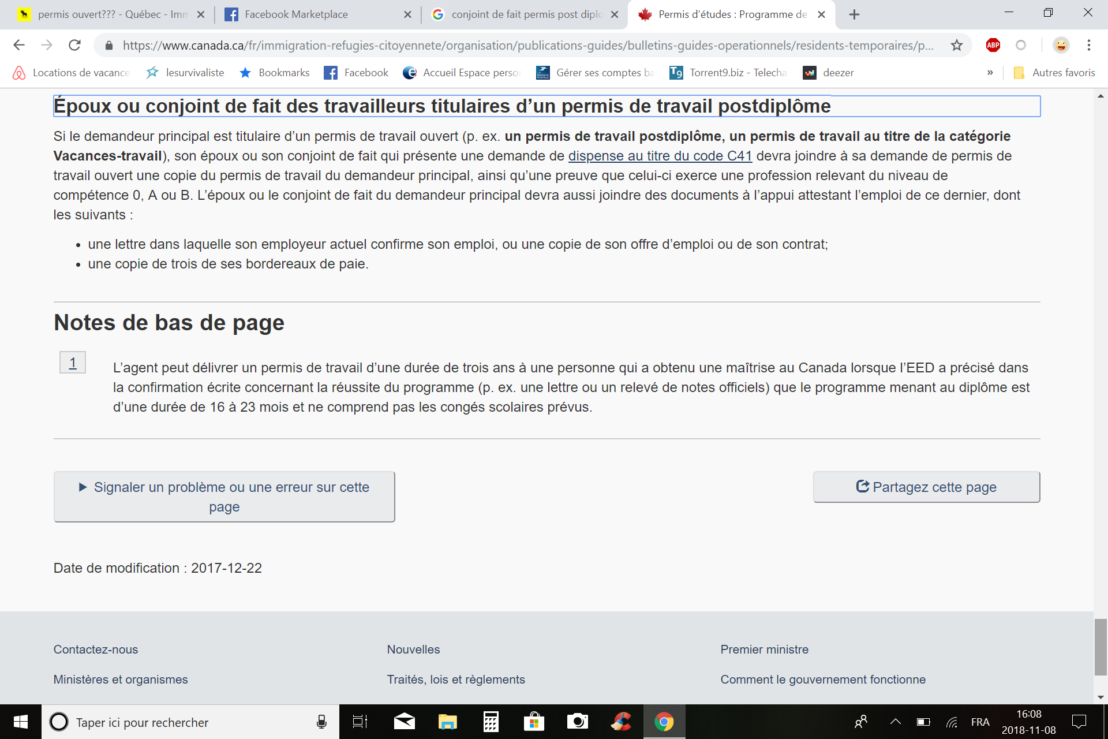Click footnote "1" in Notes de bas de page
This screenshot has width=1108, height=739.
coord(72,362)
